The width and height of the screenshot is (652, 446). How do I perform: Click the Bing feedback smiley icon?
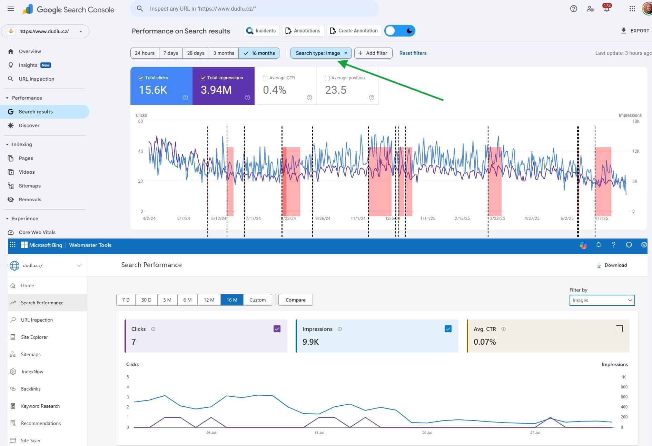629,245
